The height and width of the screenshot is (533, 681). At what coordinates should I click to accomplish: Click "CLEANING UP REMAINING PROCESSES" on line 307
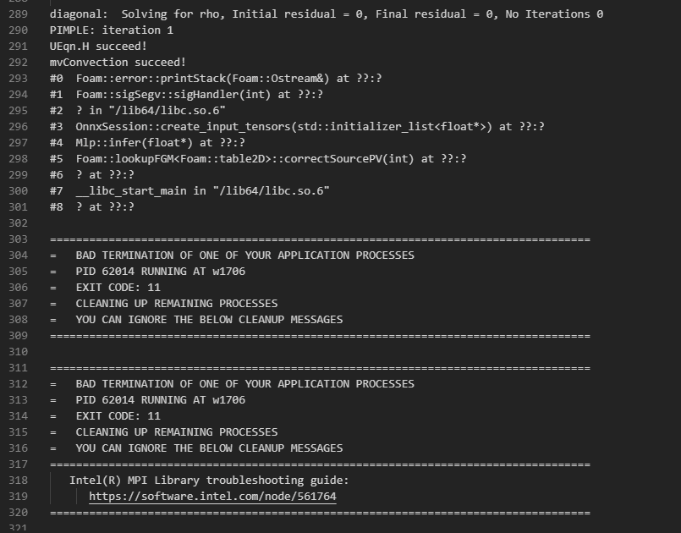click(x=176, y=304)
